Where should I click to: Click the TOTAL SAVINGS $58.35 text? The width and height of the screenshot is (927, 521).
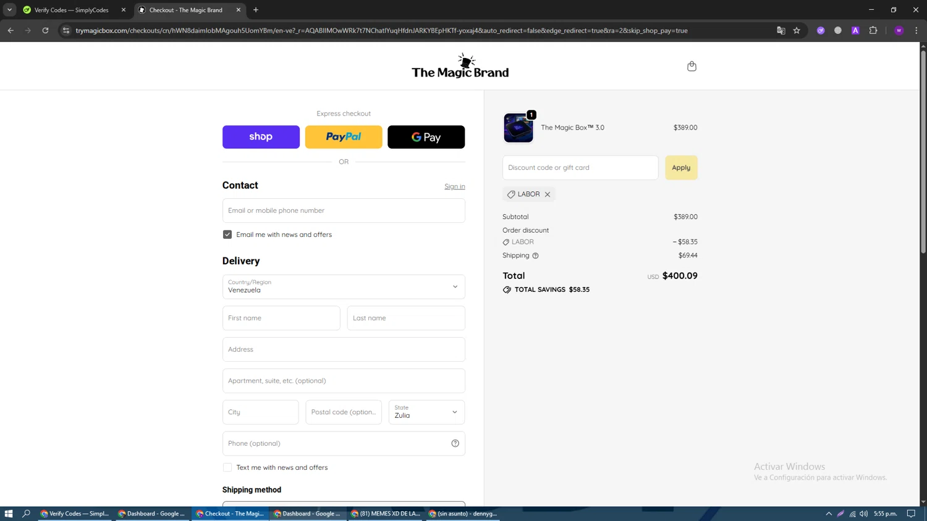click(x=552, y=290)
